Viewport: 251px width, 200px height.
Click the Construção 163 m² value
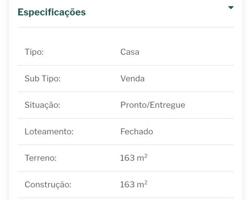click(134, 184)
